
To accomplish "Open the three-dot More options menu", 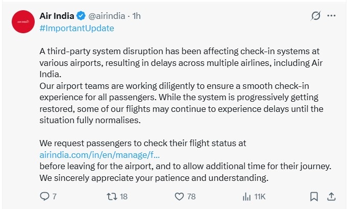I will click(332, 16).
